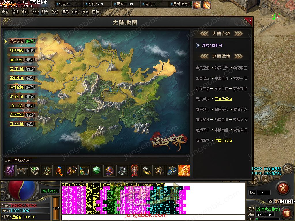Click the 魔中通道 link
The height and width of the screenshot is (221, 295).
(x=223, y=140)
